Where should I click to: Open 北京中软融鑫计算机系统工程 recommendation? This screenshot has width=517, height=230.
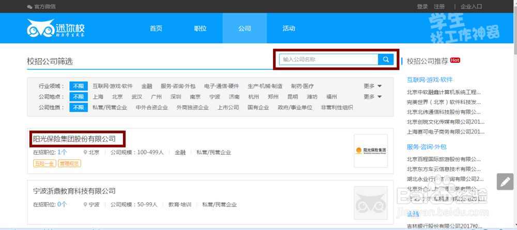(x=444, y=92)
